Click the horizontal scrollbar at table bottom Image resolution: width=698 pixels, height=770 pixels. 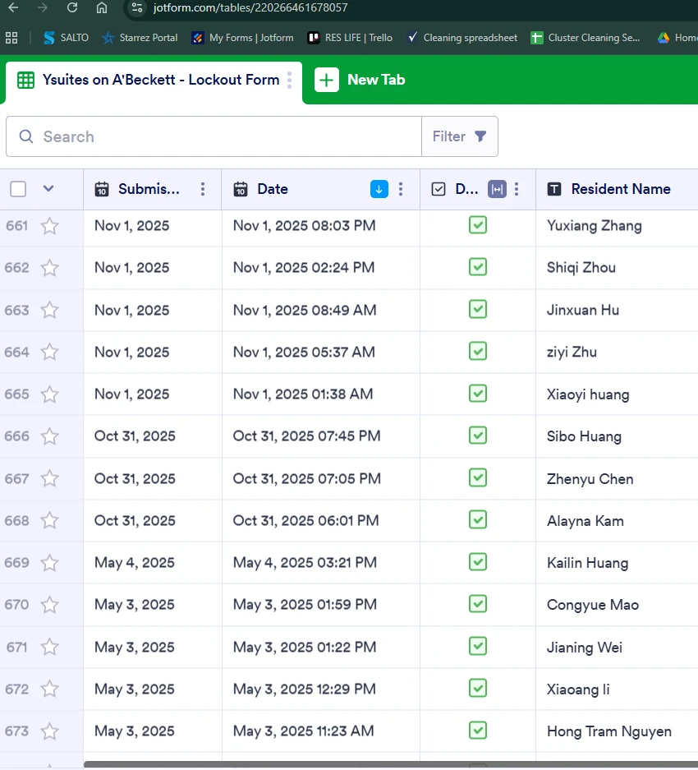(x=391, y=764)
